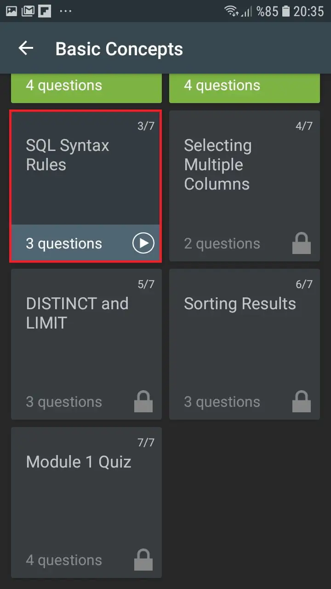Tap the gallery image notification icon
The image size is (331, 589).
coord(11,11)
